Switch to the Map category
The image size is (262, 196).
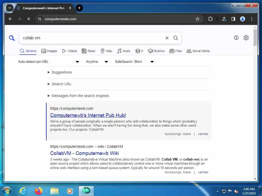click(x=106, y=51)
